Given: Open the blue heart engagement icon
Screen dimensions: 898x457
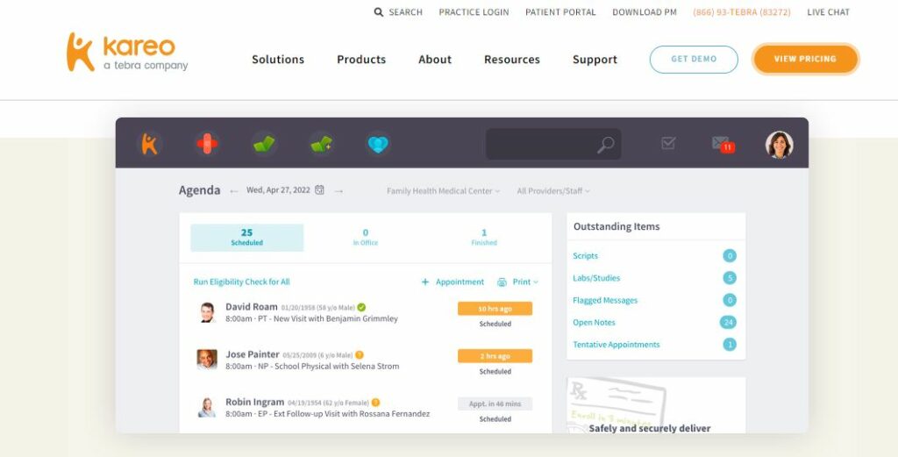Looking at the screenshot, I should click(378, 144).
